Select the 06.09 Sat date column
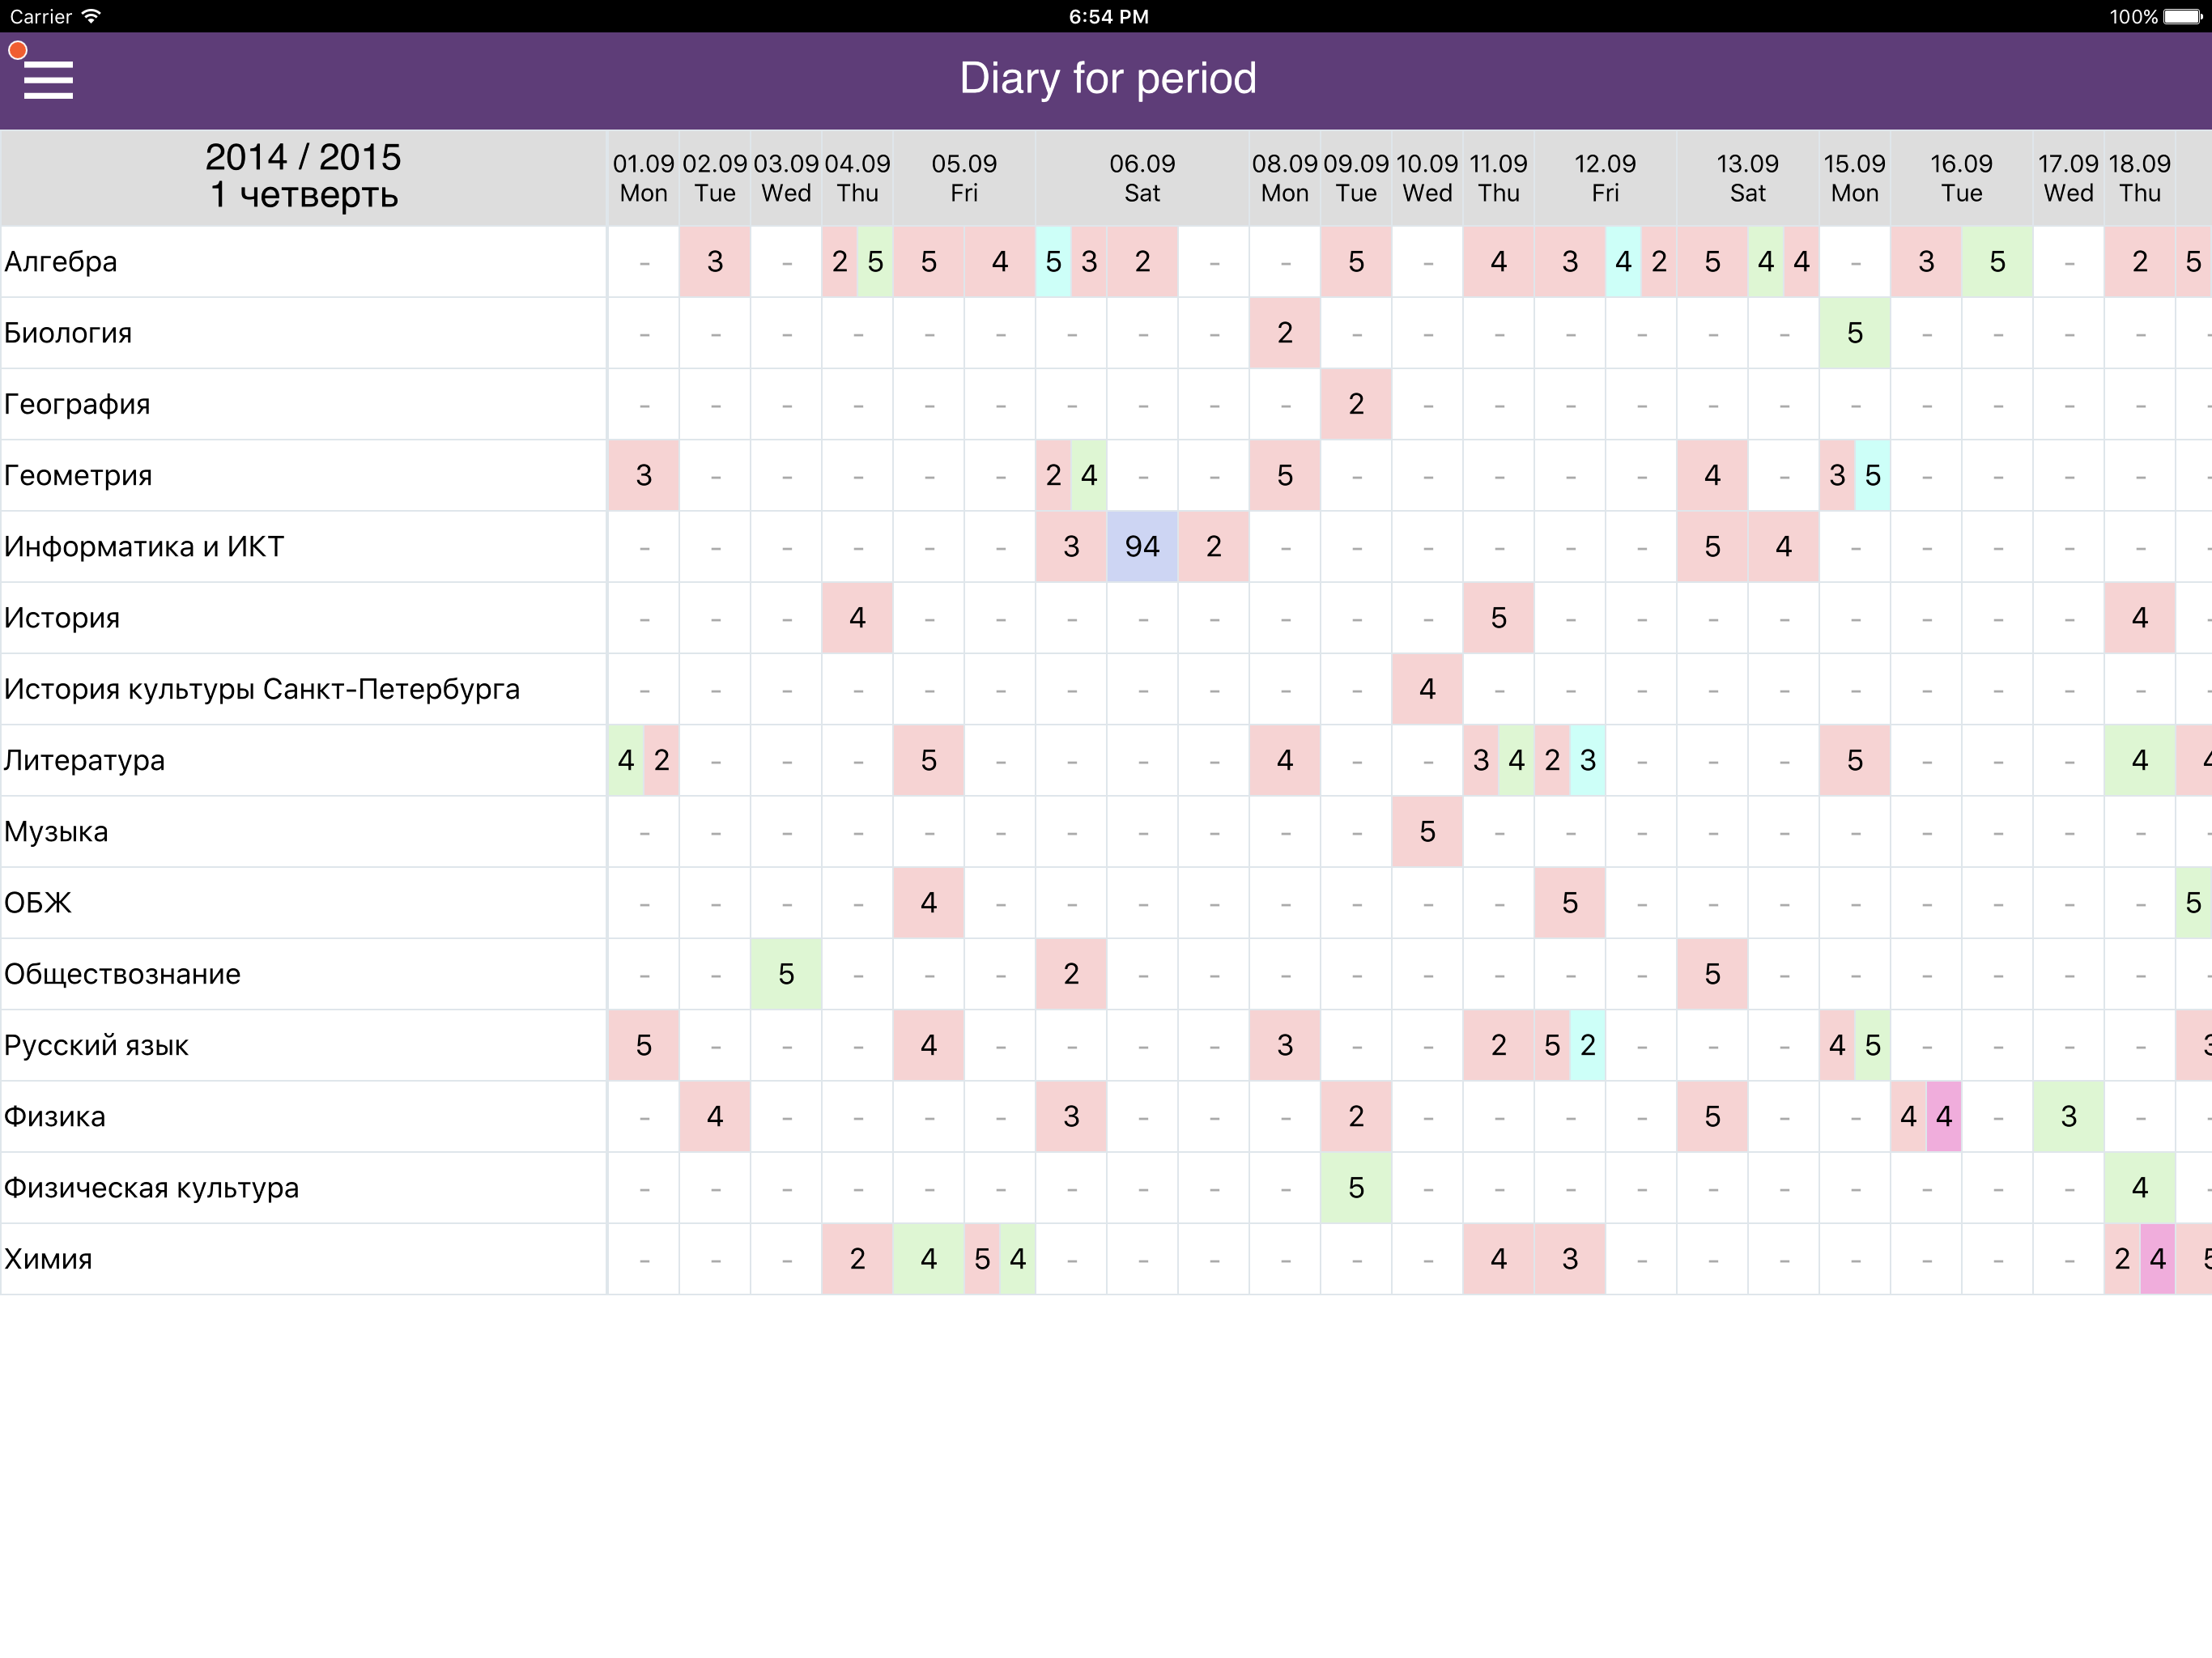 click(1141, 178)
